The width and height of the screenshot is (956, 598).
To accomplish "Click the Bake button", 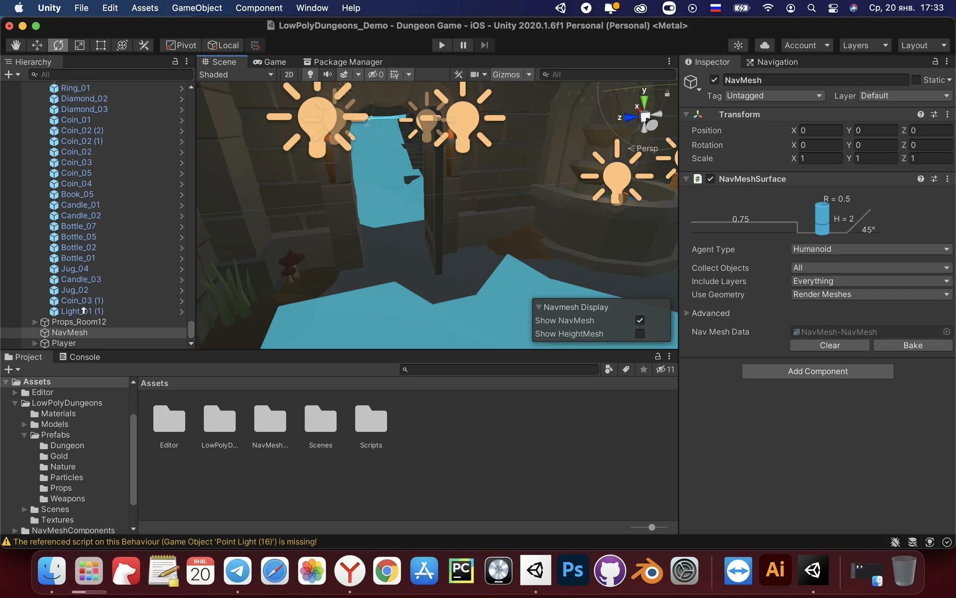I will click(x=913, y=345).
